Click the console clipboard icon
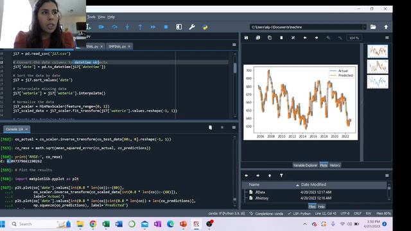The width and height of the screenshot is (411, 231). pos(210,128)
